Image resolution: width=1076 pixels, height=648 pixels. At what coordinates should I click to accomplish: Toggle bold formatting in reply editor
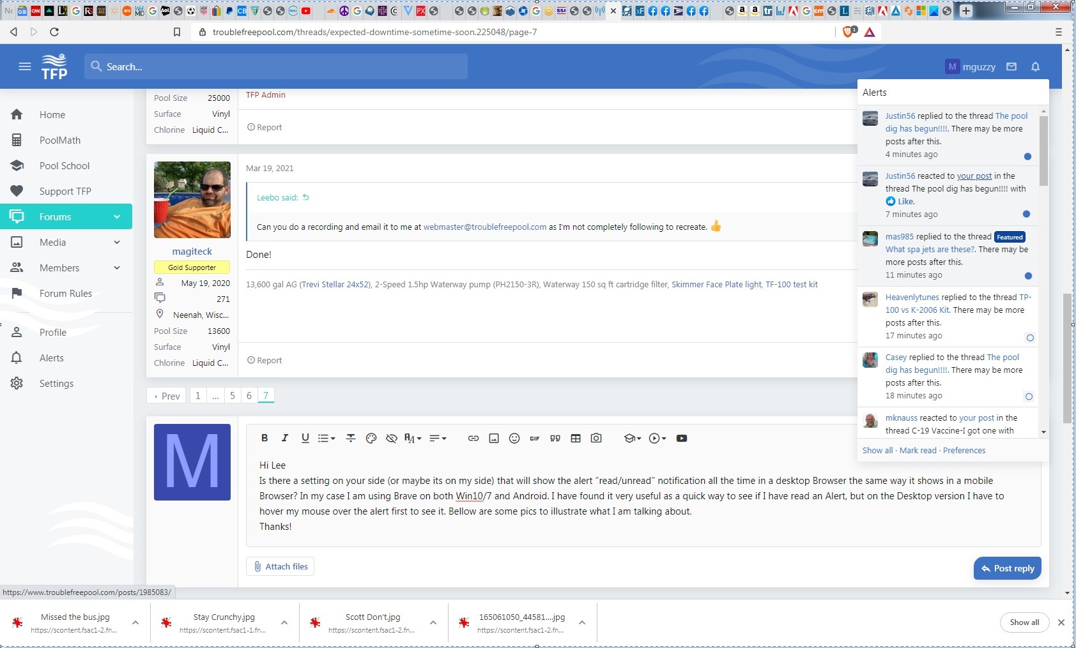[265, 438]
